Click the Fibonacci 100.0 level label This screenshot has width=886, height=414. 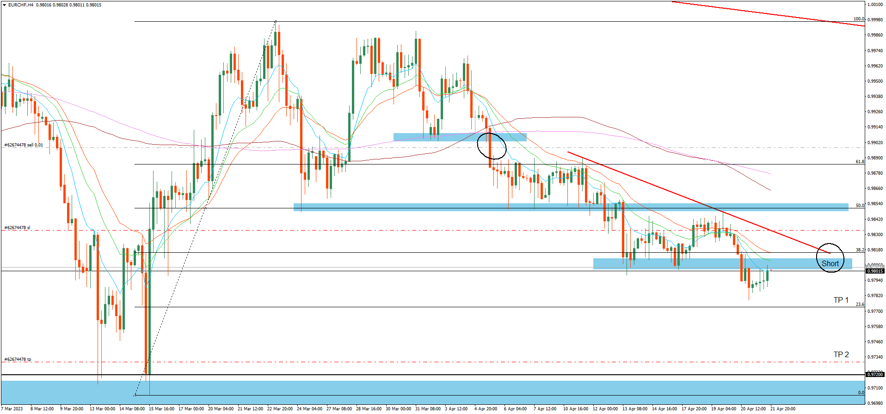point(859,19)
